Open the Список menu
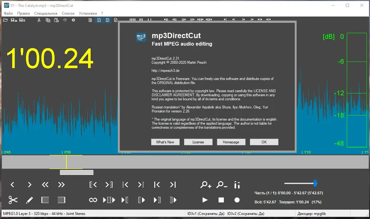The image size is (370, 219). (x=68, y=13)
